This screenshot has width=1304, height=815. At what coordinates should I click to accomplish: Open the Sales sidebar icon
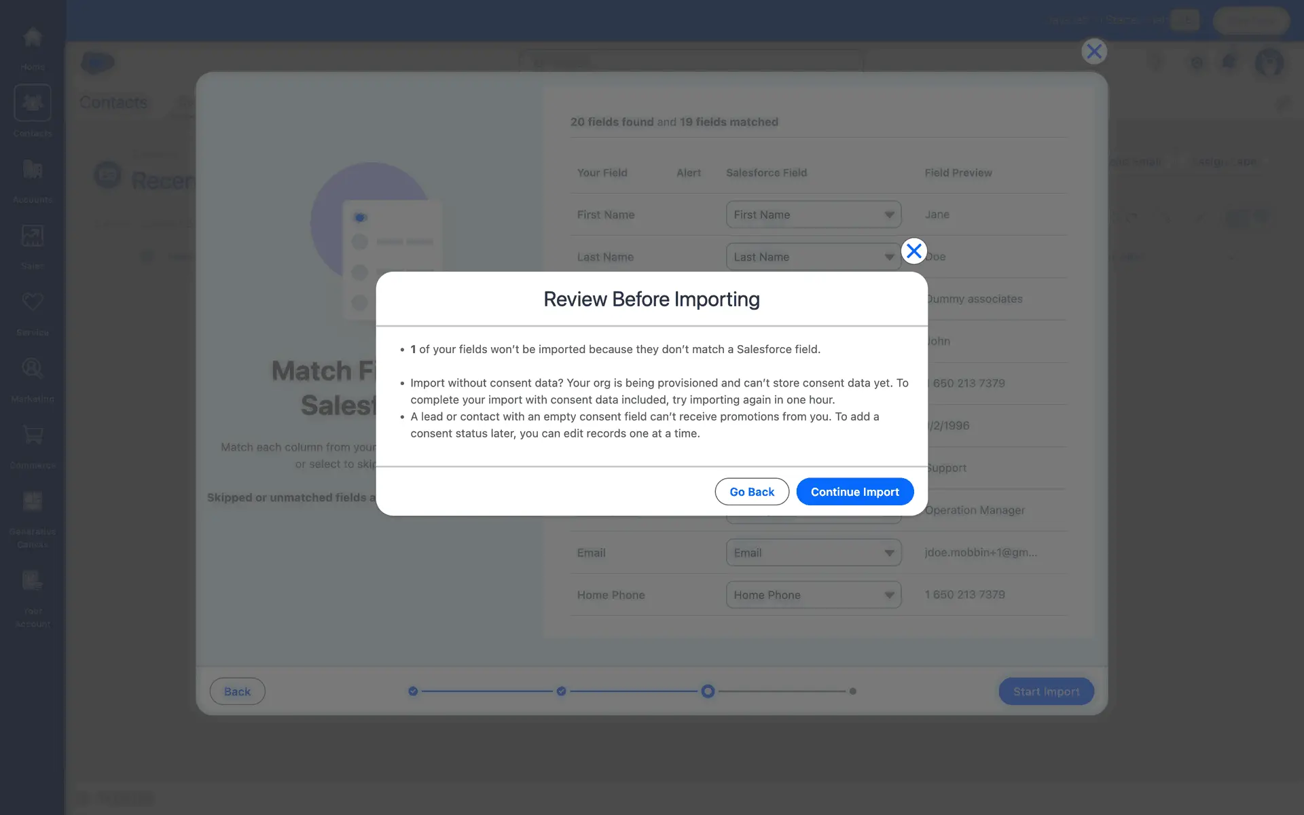32,236
